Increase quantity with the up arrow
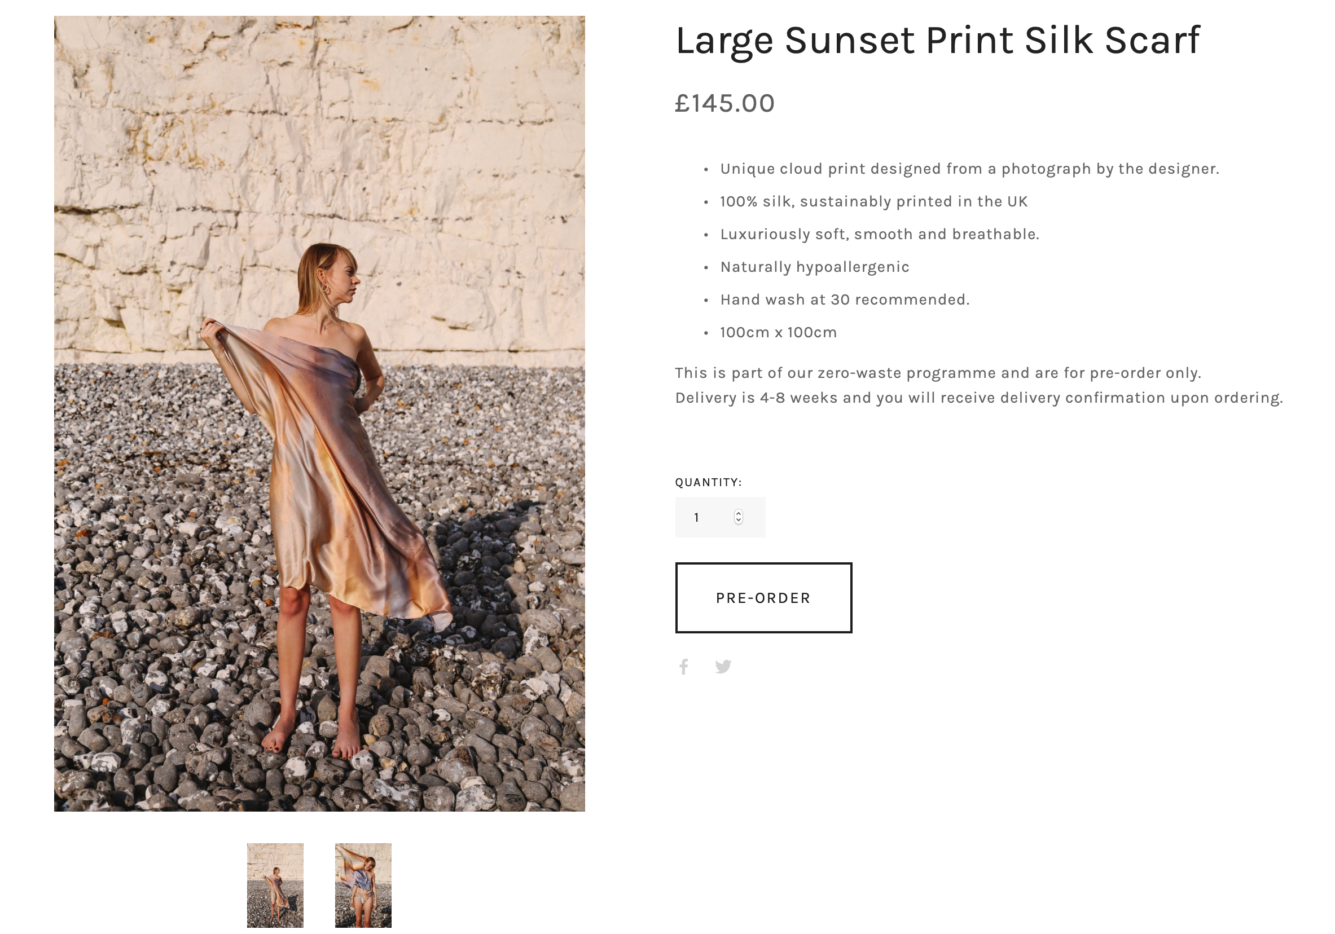 [739, 514]
